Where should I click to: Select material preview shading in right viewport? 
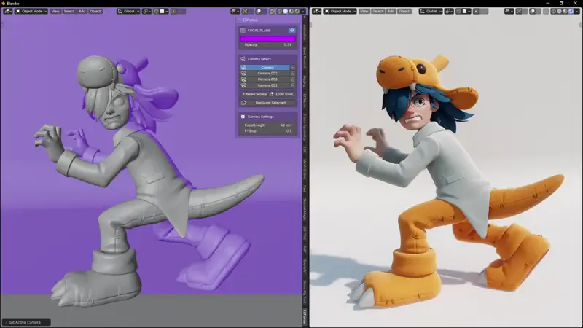[566, 11]
